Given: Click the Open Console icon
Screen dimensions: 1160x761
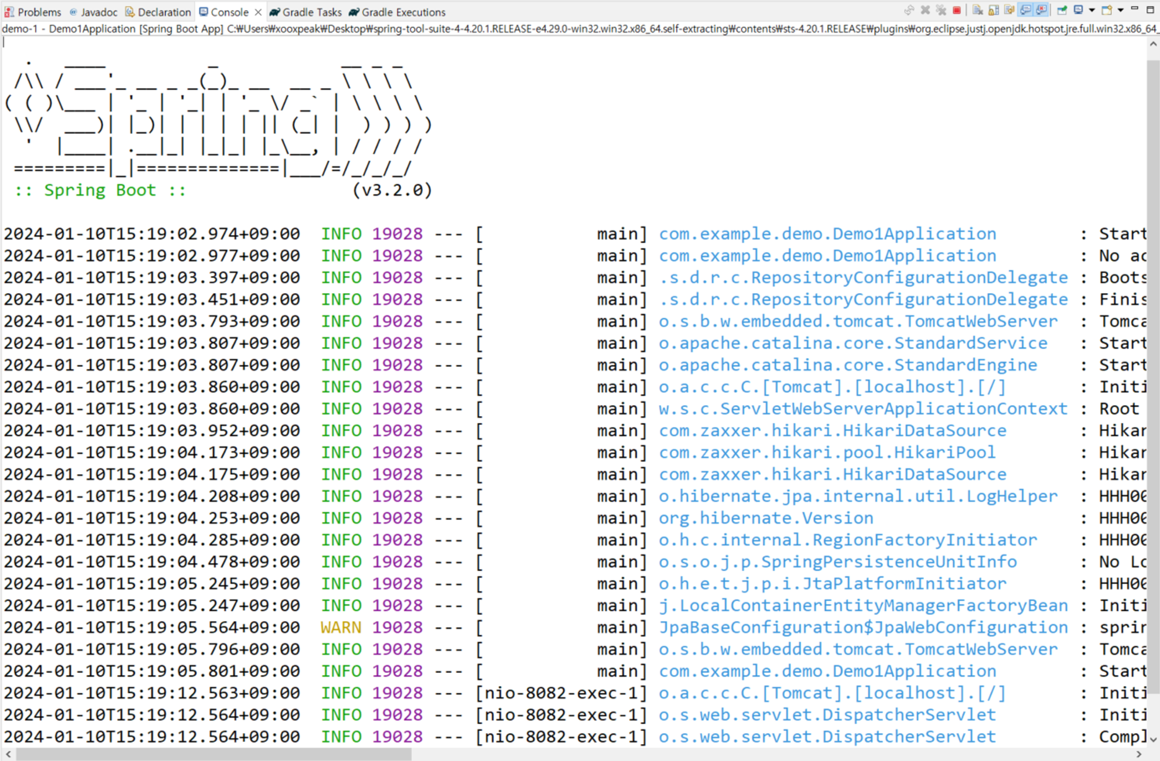Looking at the screenshot, I should click(1107, 10).
